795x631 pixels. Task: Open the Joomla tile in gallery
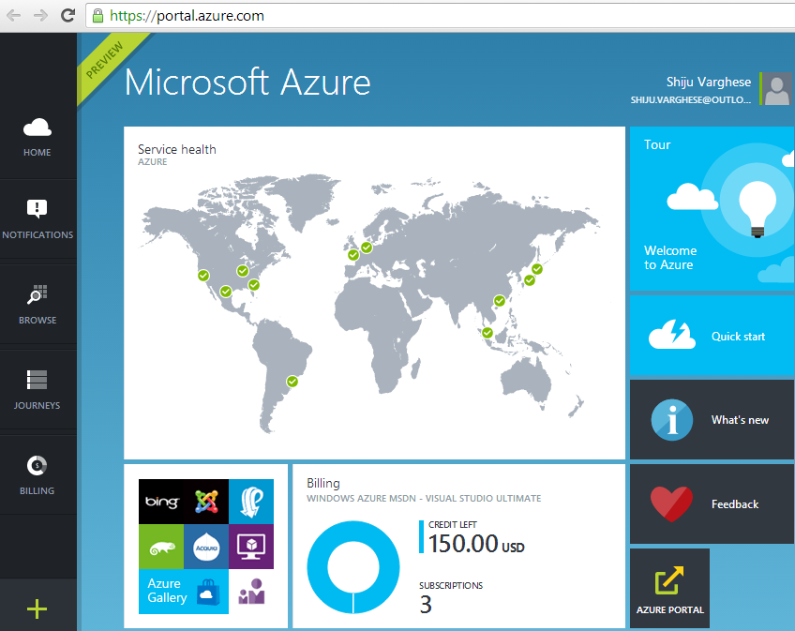click(206, 502)
